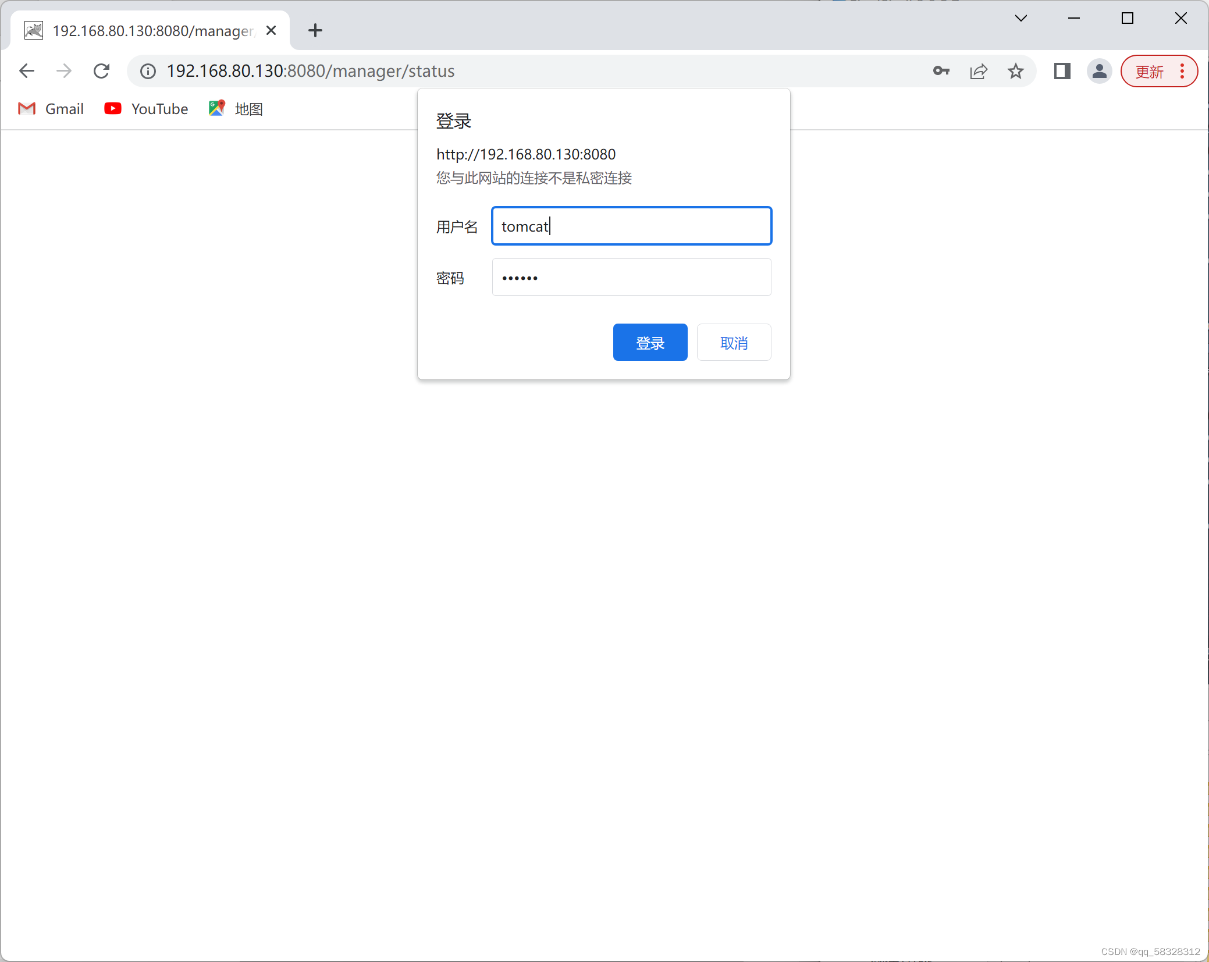
Task: Open 地图 from the bookmarks bar
Action: [x=234, y=108]
